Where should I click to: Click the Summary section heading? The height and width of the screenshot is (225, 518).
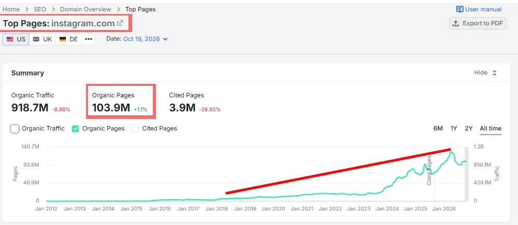tap(28, 73)
